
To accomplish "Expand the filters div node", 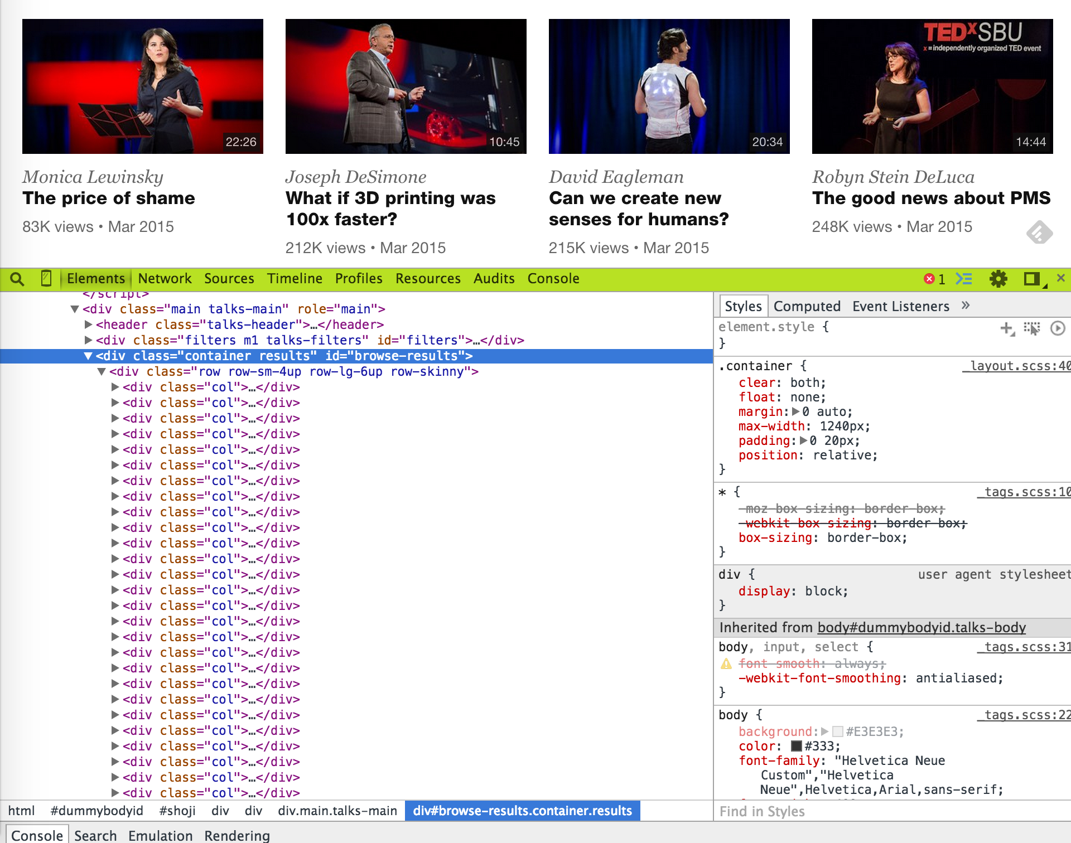I will click(88, 340).
